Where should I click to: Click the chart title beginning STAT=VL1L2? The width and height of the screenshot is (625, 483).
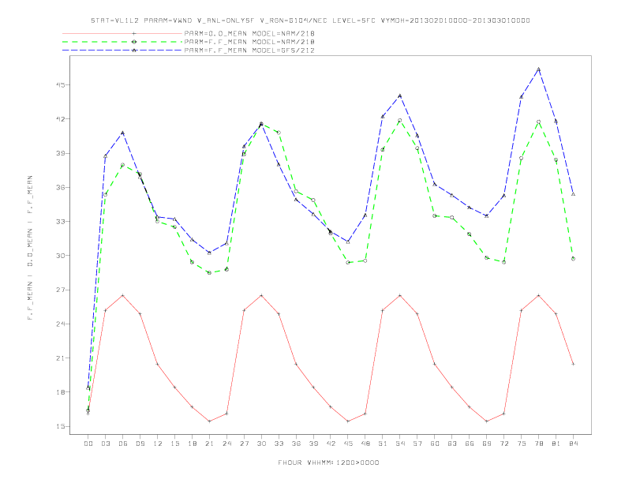point(310,21)
